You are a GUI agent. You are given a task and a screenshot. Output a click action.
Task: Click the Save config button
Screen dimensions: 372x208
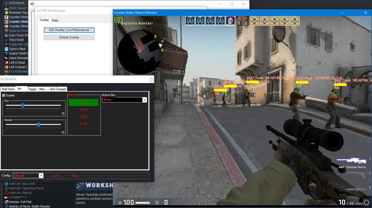75,176
